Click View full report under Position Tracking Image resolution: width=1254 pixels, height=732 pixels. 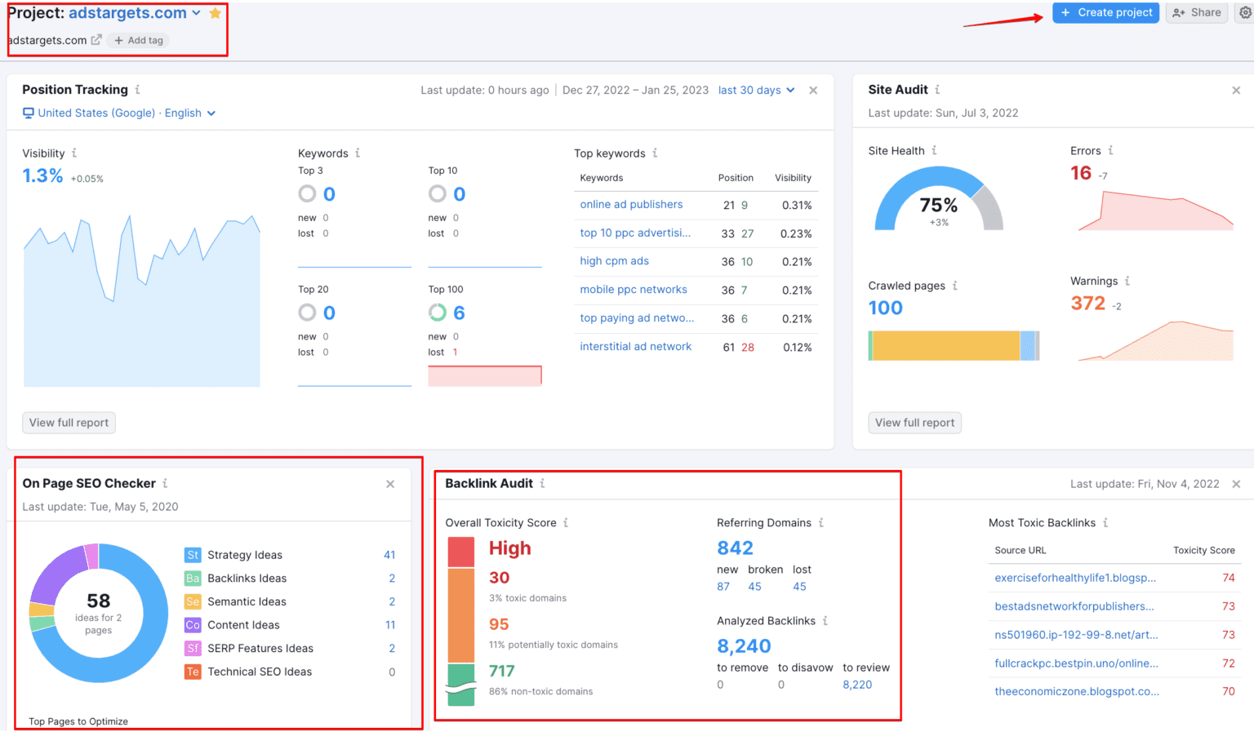69,422
